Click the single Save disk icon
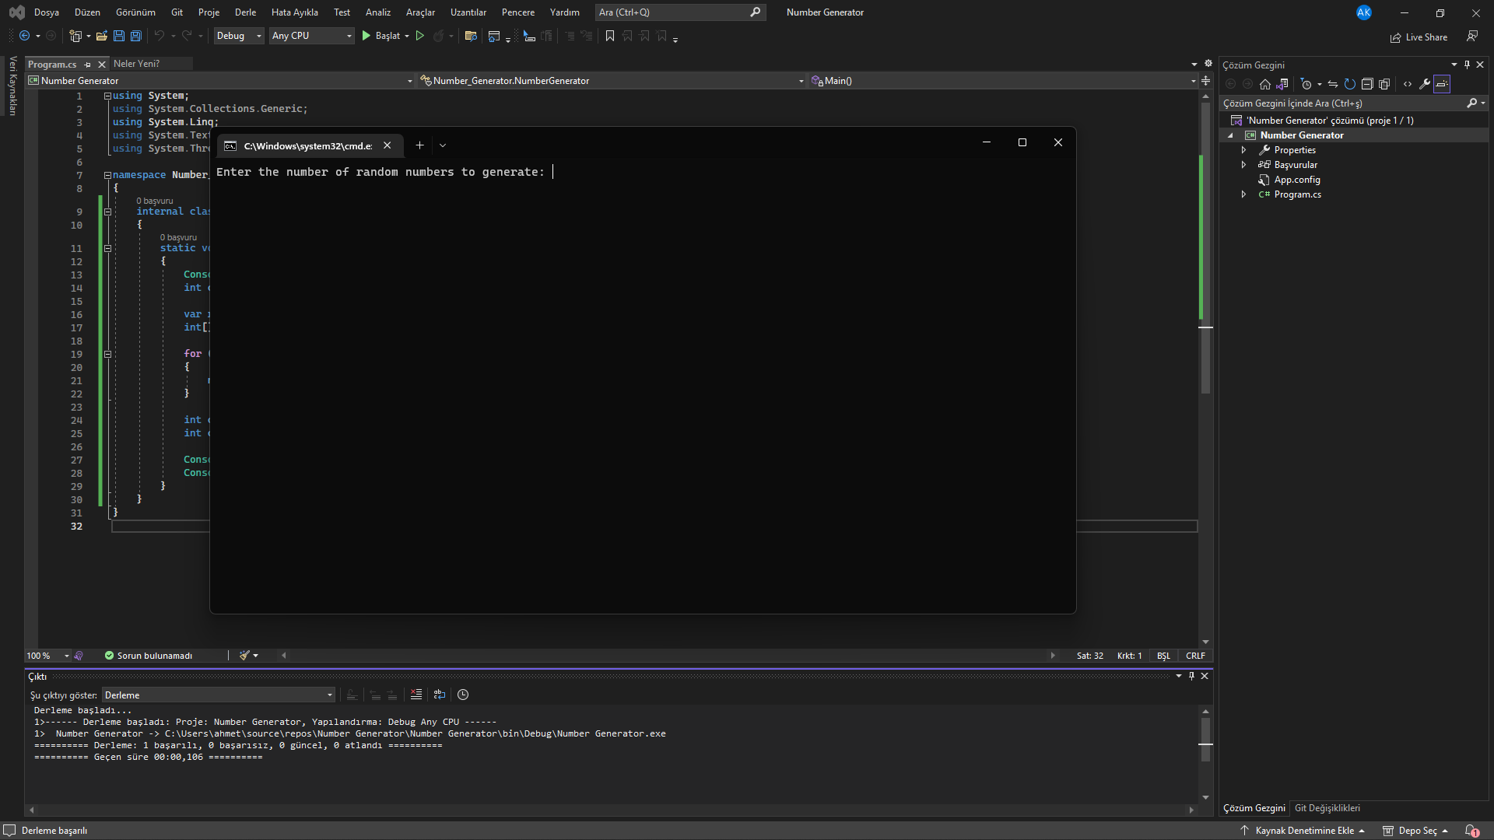The width and height of the screenshot is (1494, 840). (119, 36)
